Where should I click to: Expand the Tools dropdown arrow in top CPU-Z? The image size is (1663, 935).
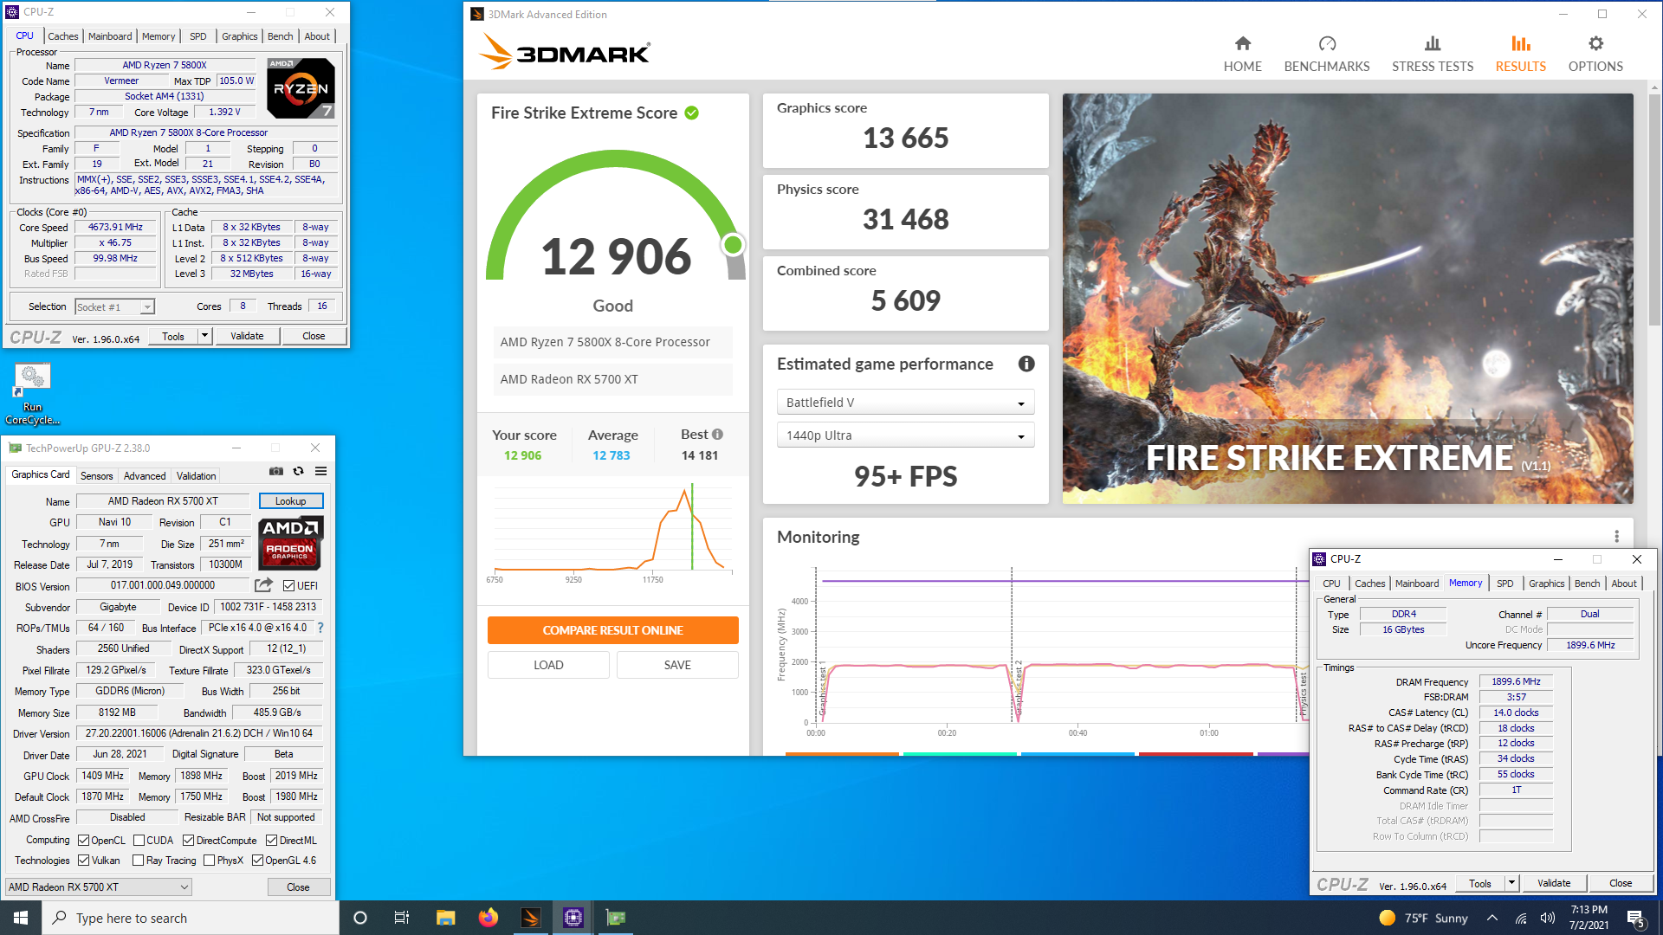pos(204,336)
